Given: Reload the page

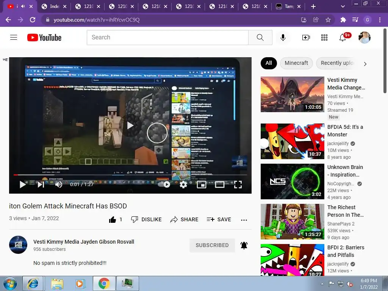Looking at the screenshot, I should (33, 20).
